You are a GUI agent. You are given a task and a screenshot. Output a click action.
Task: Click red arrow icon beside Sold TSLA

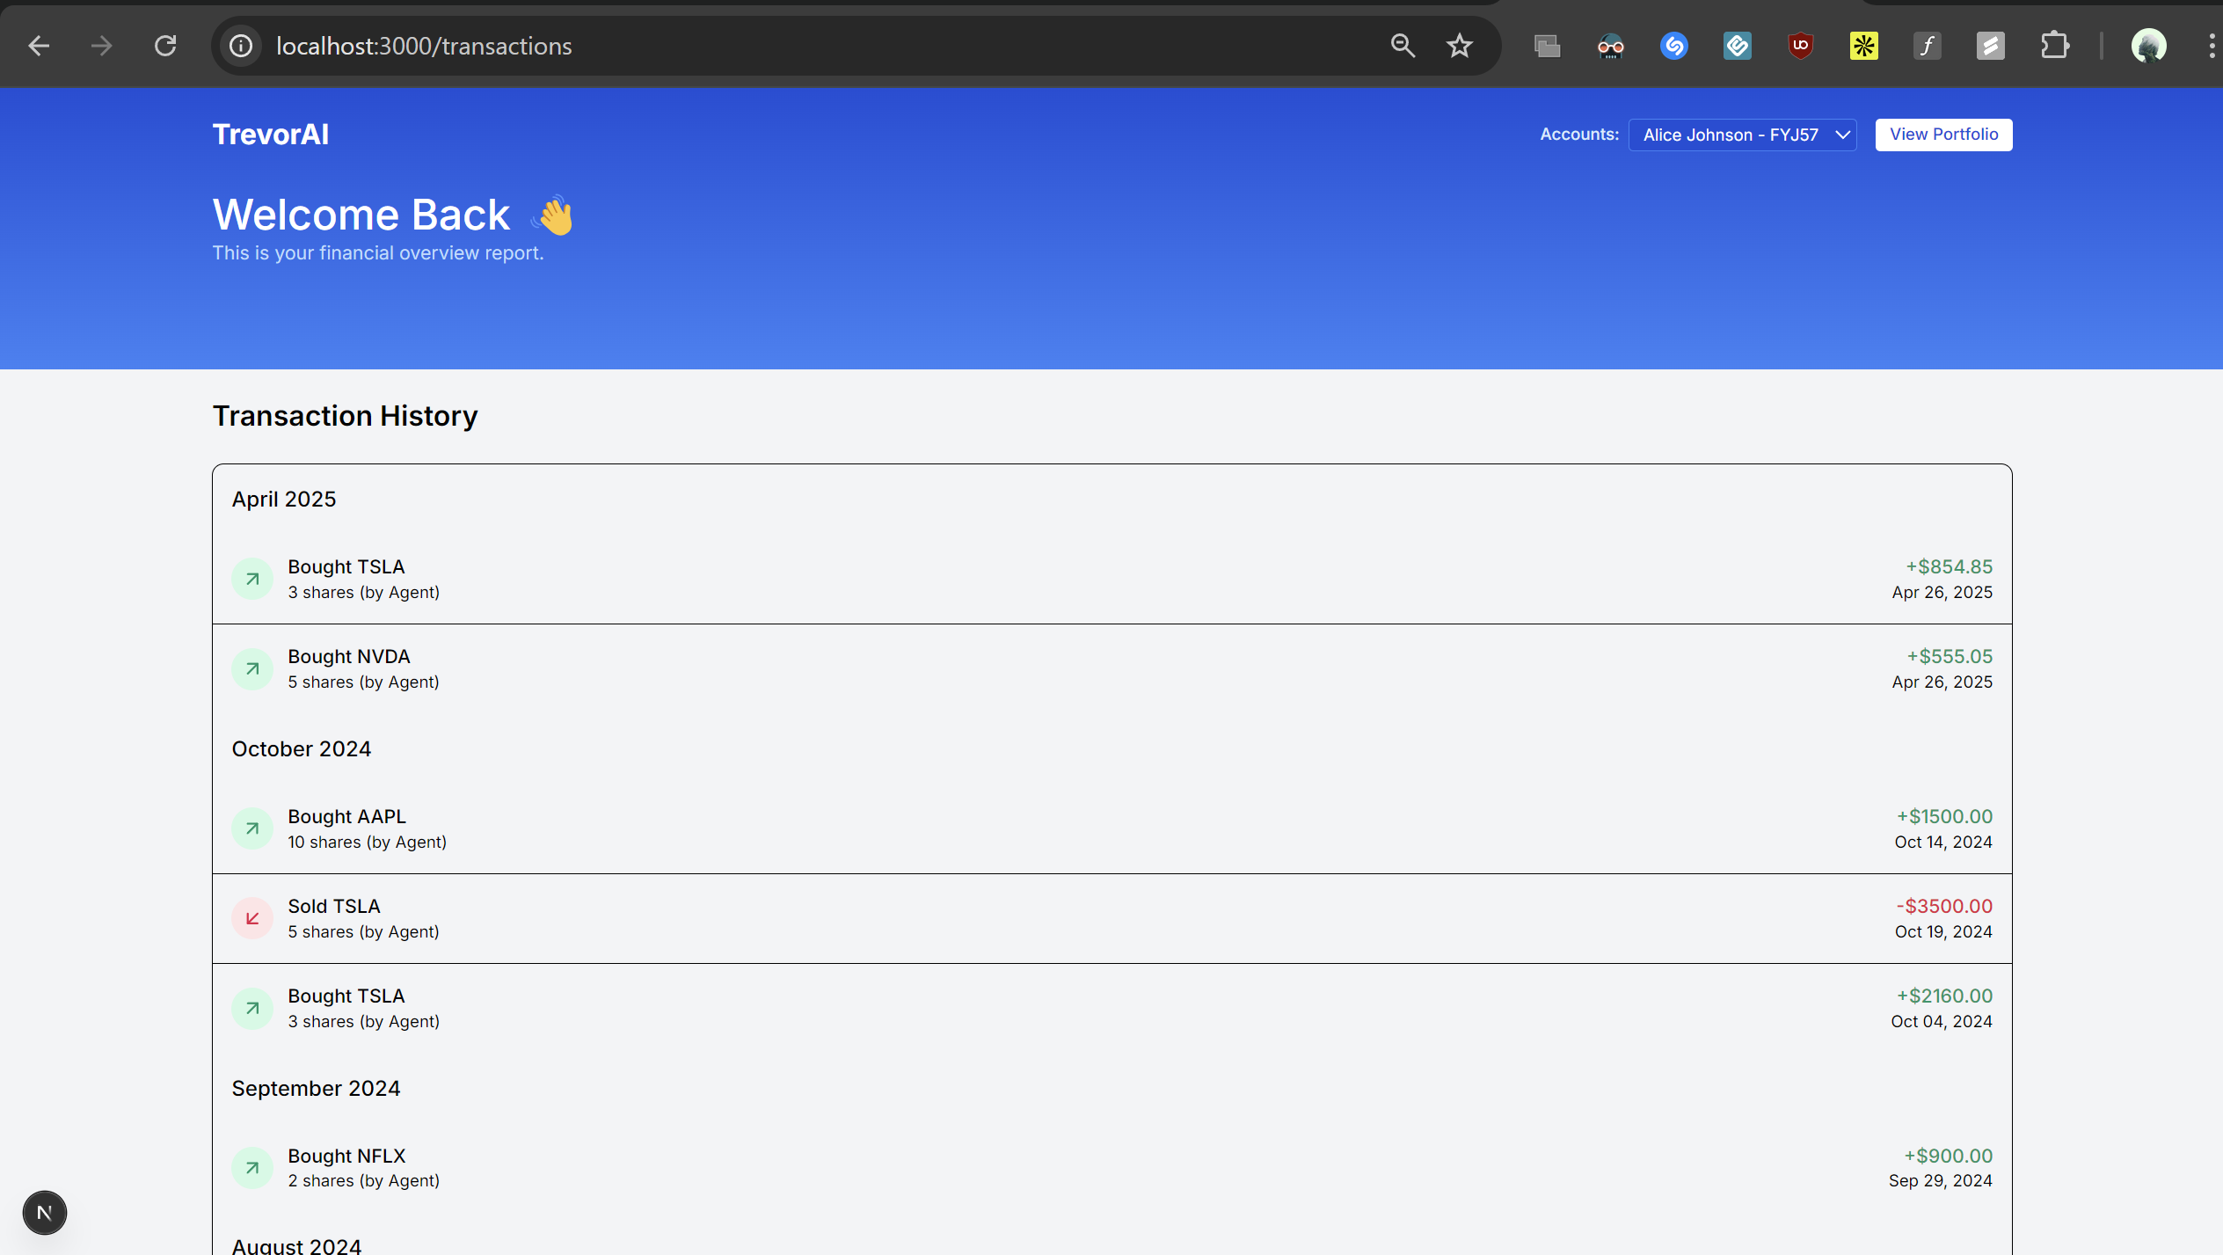tap(252, 919)
